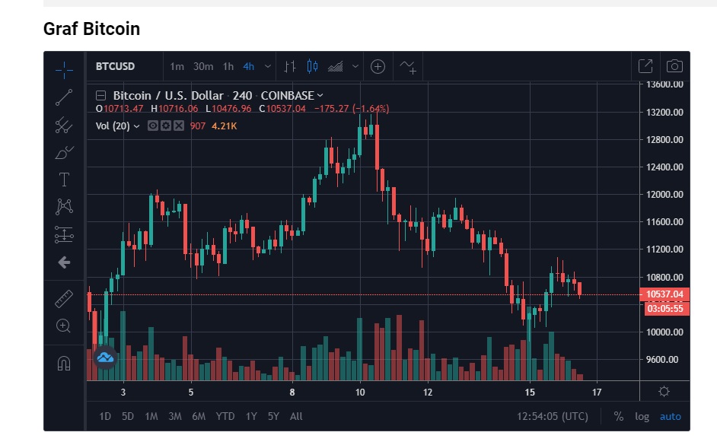Screen dimensions: 717x445
Task: Select the text annotation tool
Action: coord(64,180)
